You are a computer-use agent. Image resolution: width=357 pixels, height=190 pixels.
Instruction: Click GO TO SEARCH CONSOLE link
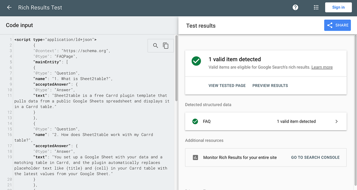315,158
